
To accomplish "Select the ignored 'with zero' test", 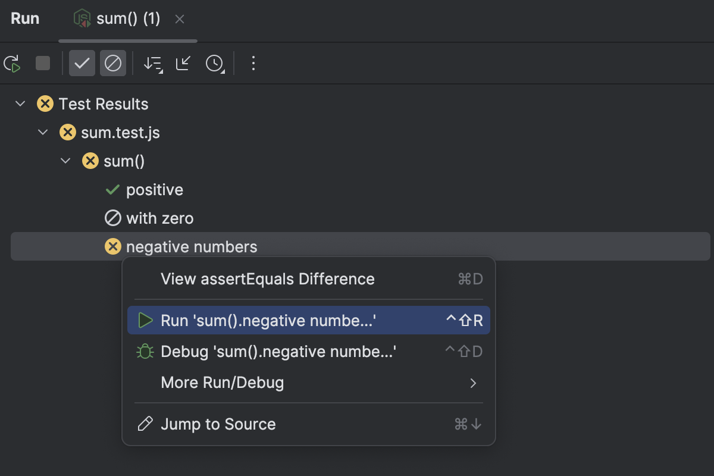I will tap(159, 218).
